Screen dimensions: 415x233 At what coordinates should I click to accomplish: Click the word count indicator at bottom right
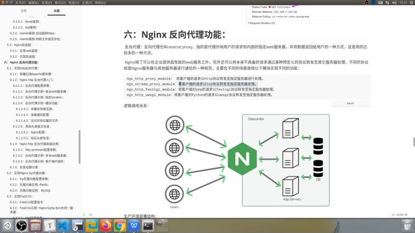pos(395,214)
